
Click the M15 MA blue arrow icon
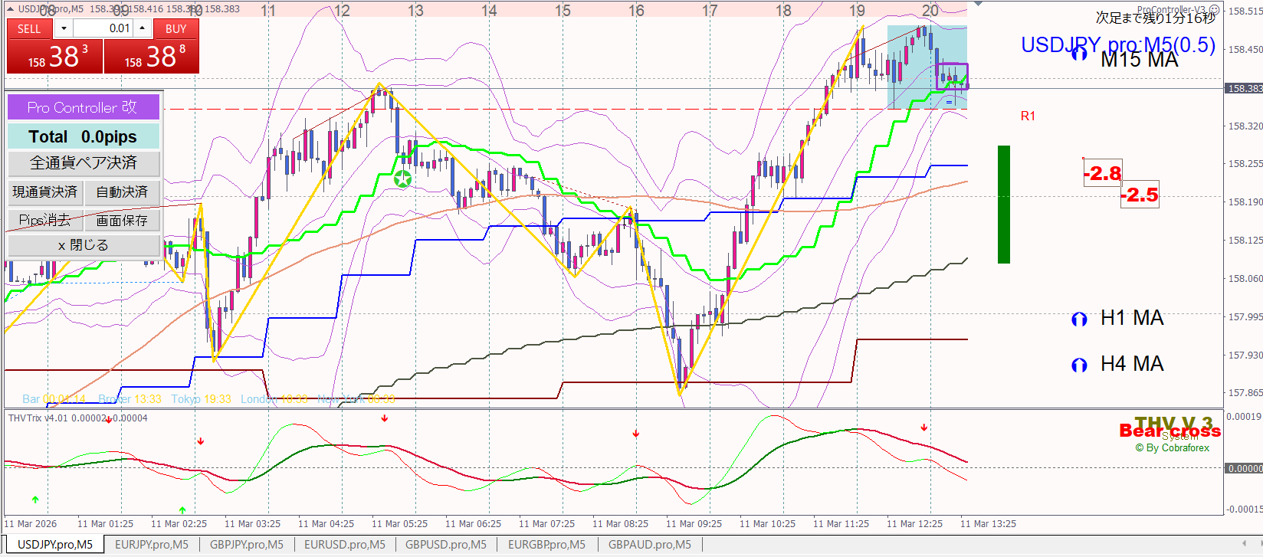1079,54
